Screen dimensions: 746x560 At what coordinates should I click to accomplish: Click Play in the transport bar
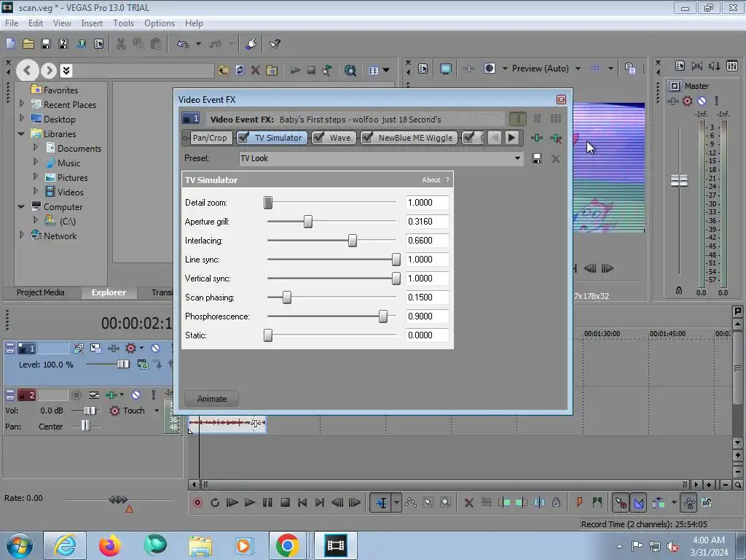click(249, 502)
